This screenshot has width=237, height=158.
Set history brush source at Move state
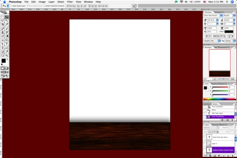click(x=205, y=110)
